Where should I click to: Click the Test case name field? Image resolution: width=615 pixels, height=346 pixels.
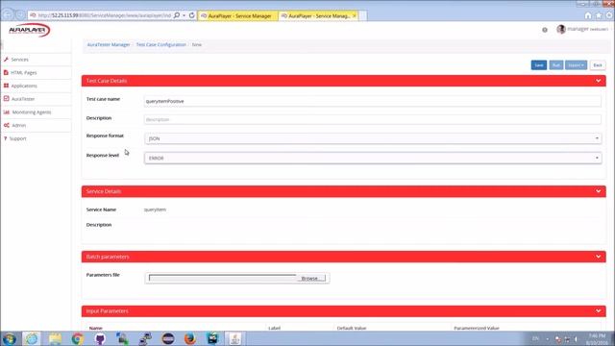click(373, 101)
